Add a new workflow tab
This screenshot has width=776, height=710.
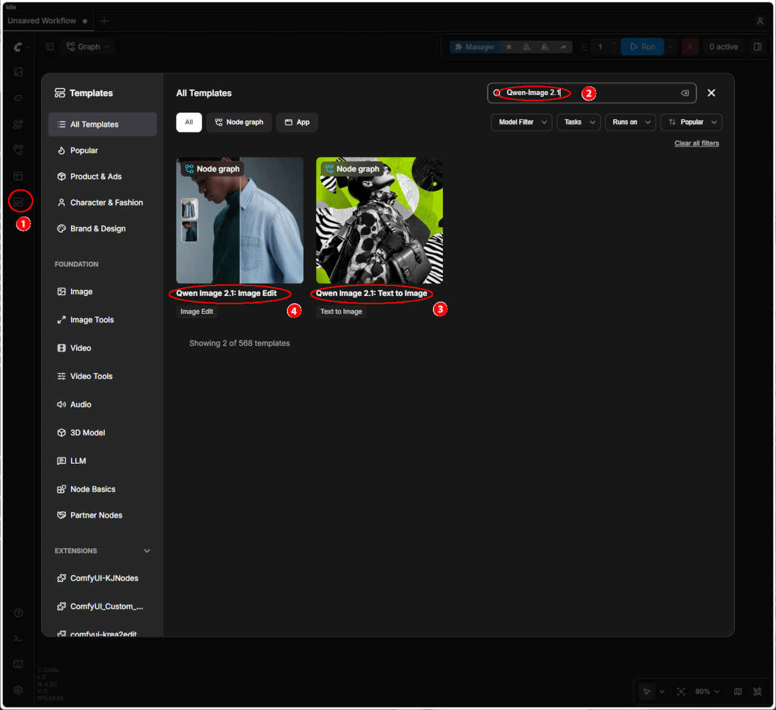104,21
